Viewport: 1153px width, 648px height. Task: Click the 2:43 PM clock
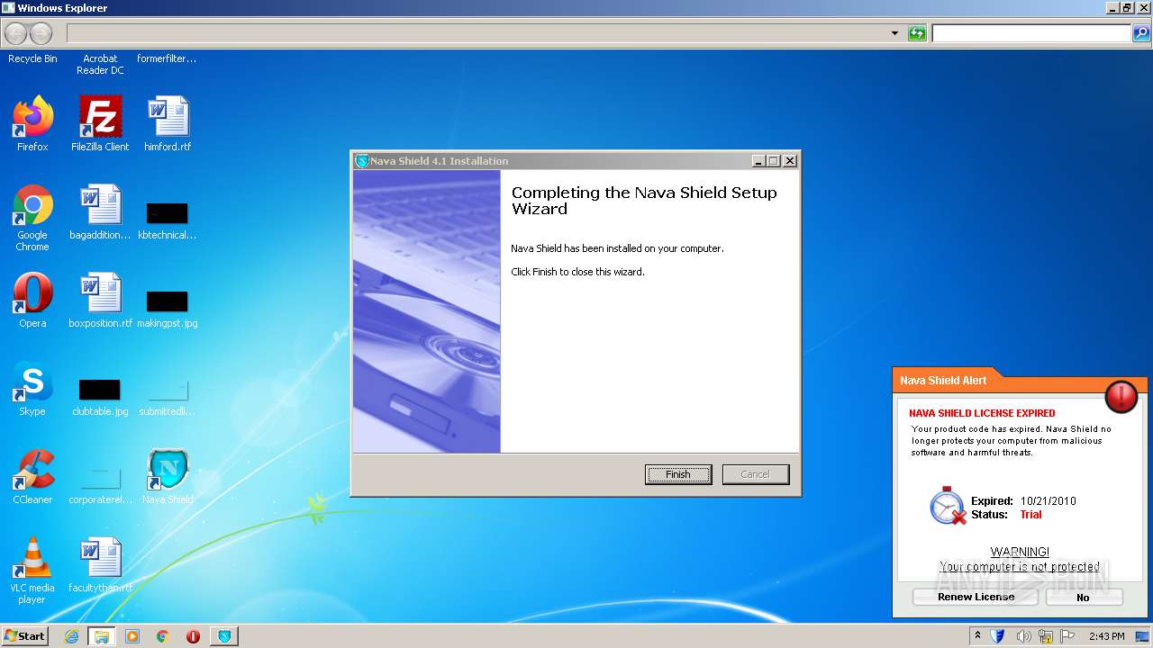click(1106, 636)
